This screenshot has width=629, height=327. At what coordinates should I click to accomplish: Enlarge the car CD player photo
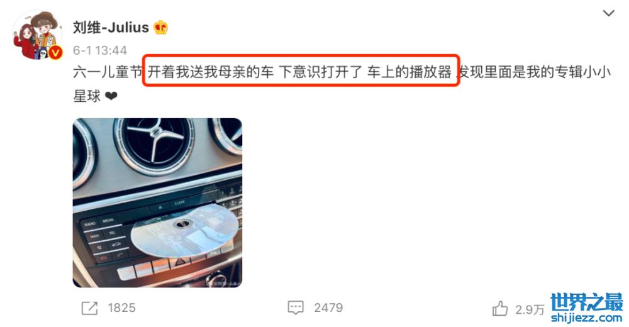[157, 202]
